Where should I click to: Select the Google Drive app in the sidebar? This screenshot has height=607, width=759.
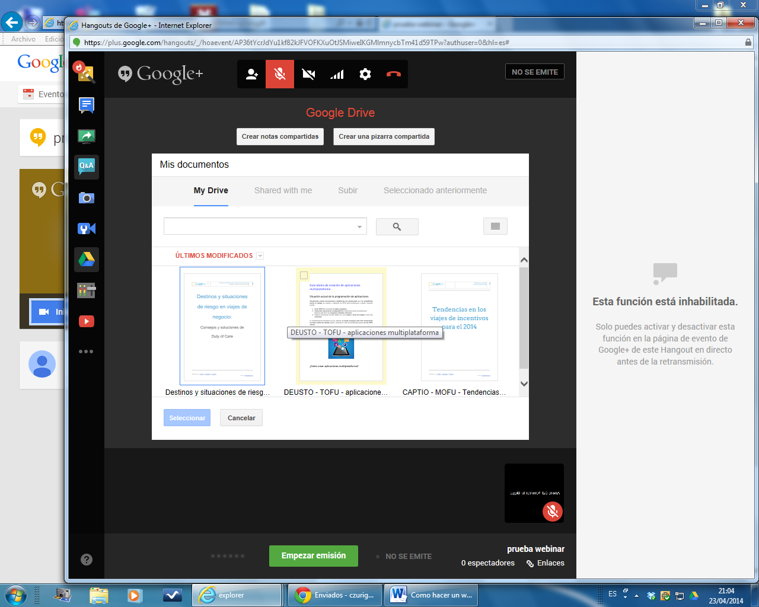point(87,259)
